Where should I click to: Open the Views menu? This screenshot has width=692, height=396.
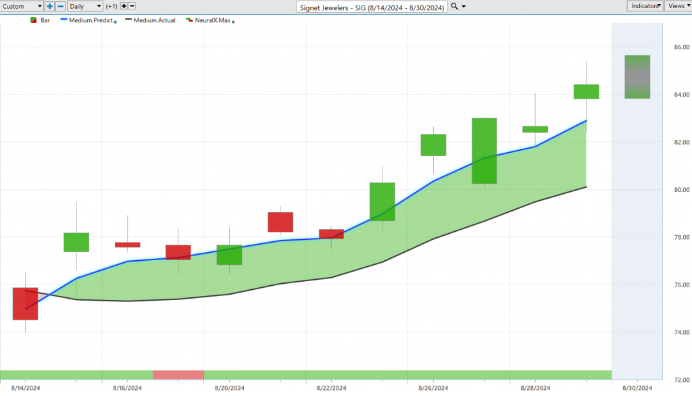point(678,5)
